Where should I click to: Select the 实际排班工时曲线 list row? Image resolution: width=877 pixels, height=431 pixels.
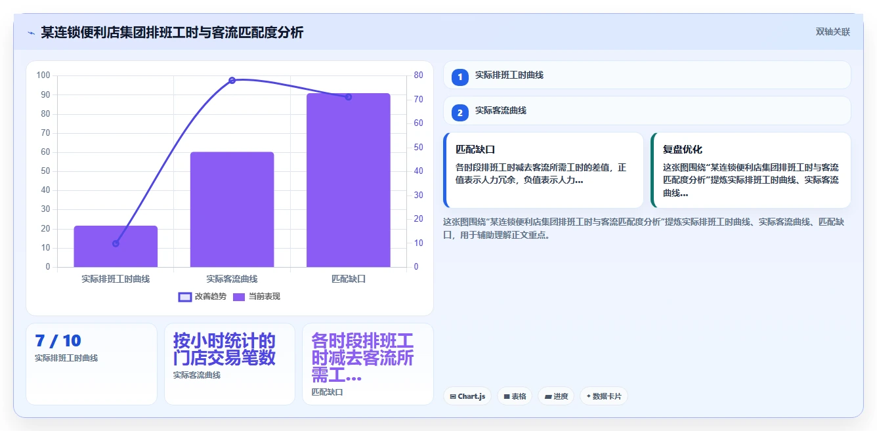pos(647,75)
